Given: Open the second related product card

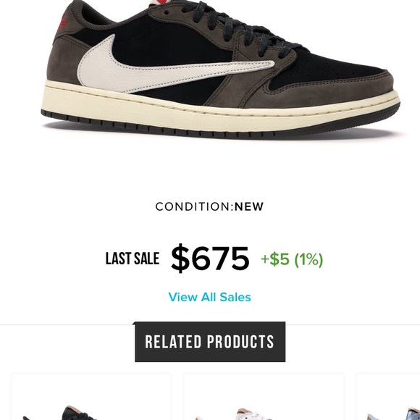Looking at the screenshot, I should pyautogui.click(x=264, y=397).
